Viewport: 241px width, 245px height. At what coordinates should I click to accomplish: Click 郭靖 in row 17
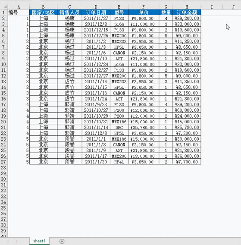69,104
